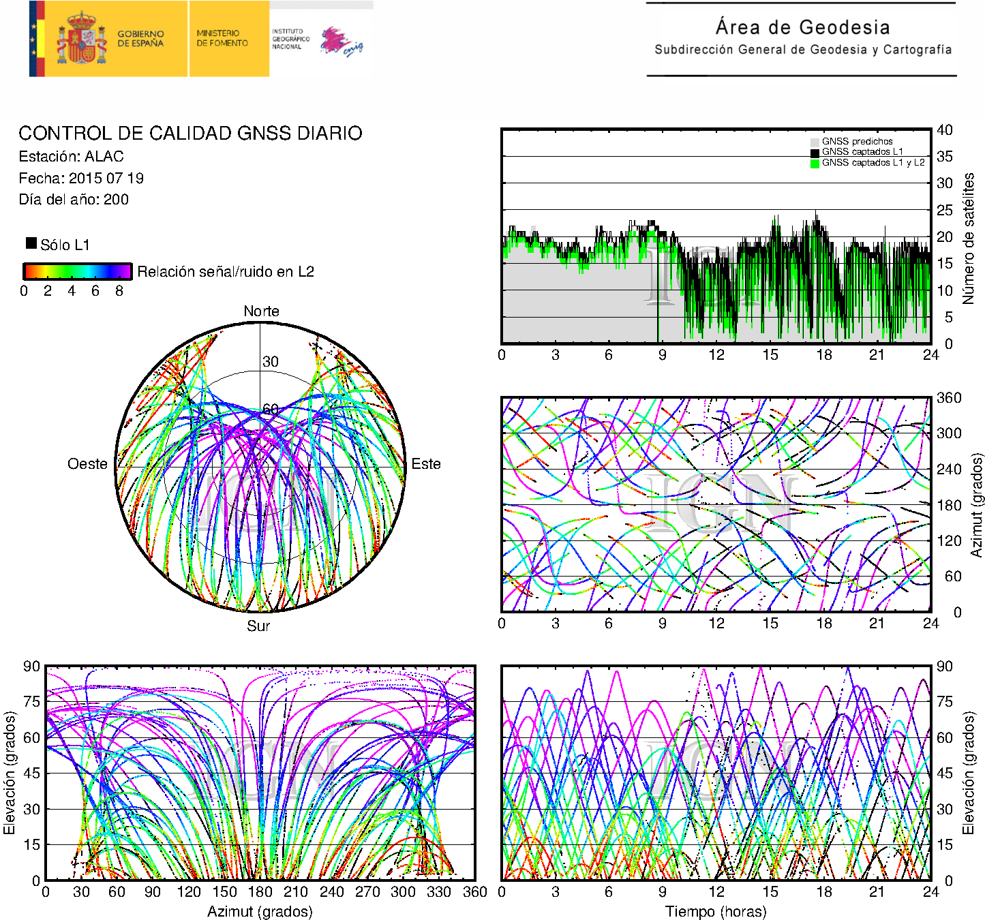Click the rainbow signal-to-noise L2 color bar
Image resolution: width=985 pixels, height=920 pixels.
(77, 271)
